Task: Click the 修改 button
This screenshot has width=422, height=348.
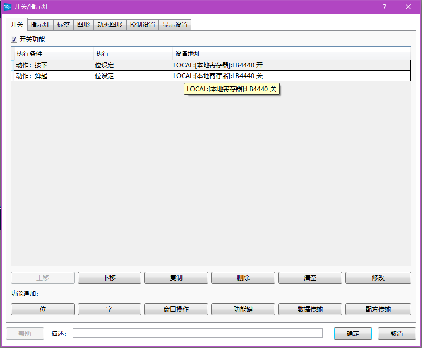Action: click(x=378, y=277)
